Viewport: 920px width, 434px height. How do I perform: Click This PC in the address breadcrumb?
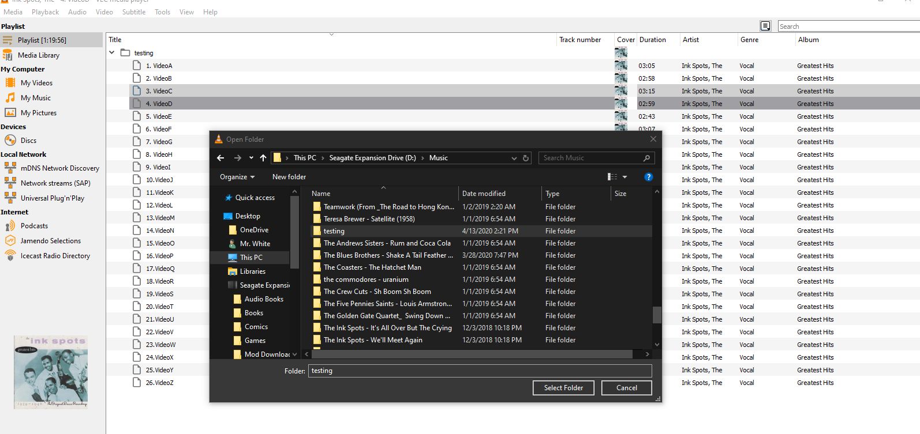point(305,158)
